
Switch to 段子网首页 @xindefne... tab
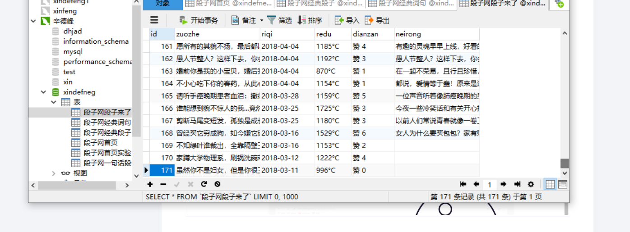pos(229,4)
